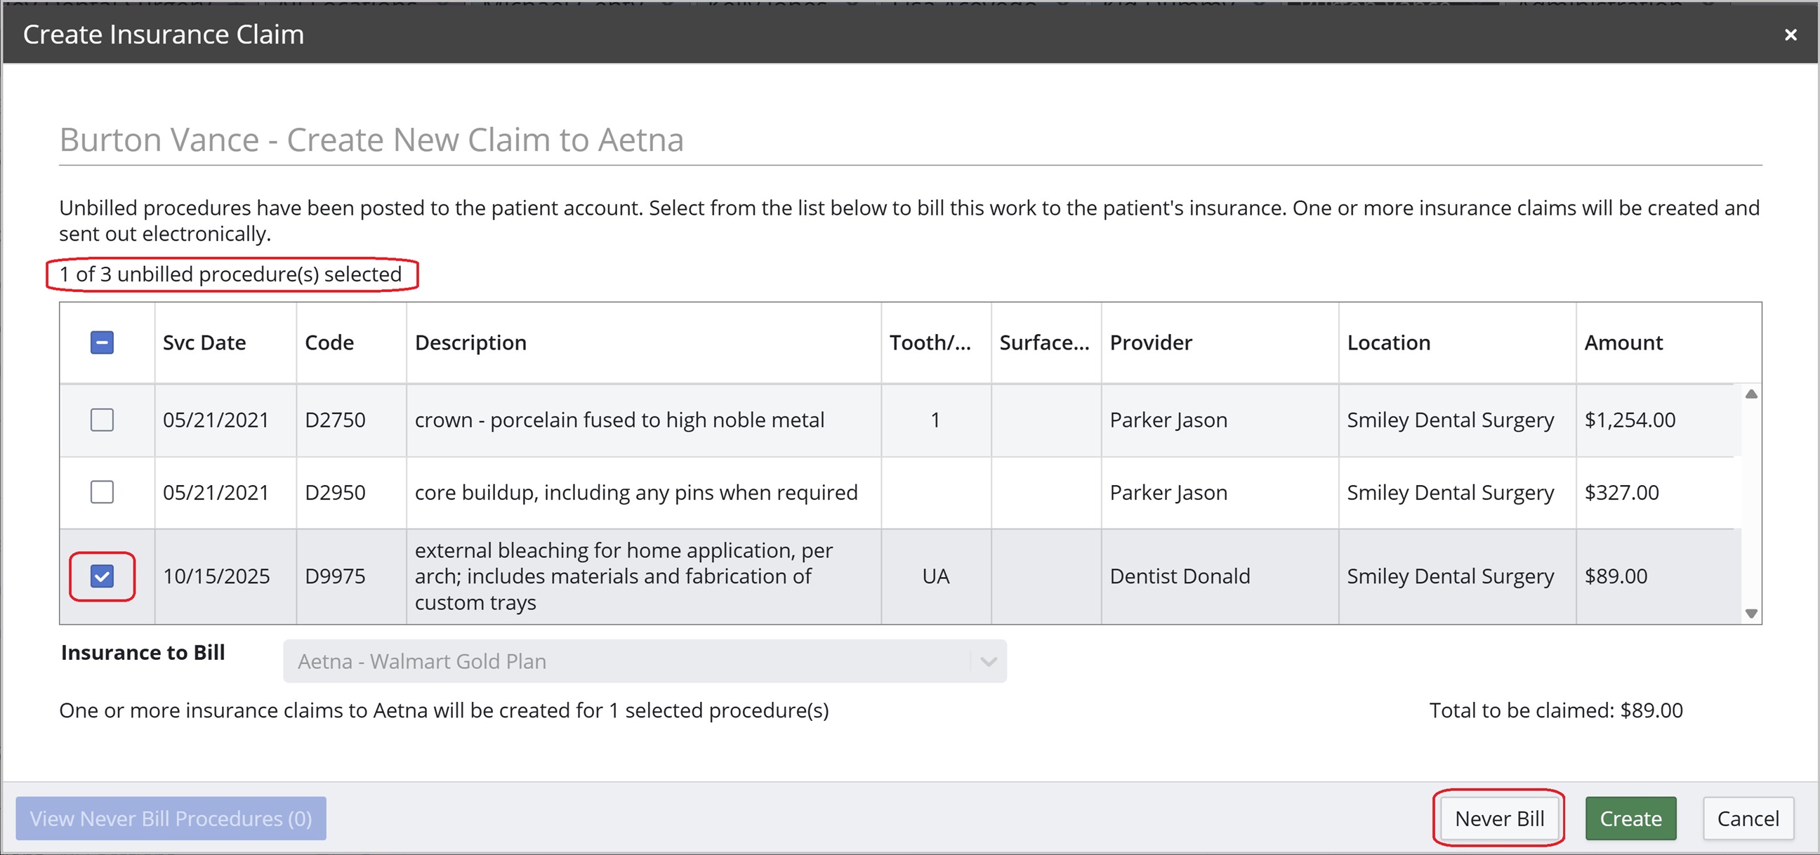This screenshot has width=1820, height=855.
Task: Select the Location column header
Action: pos(1388,343)
